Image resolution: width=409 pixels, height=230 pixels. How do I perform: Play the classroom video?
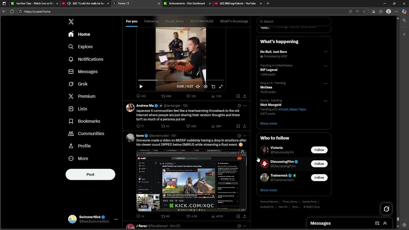[x=141, y=87]
